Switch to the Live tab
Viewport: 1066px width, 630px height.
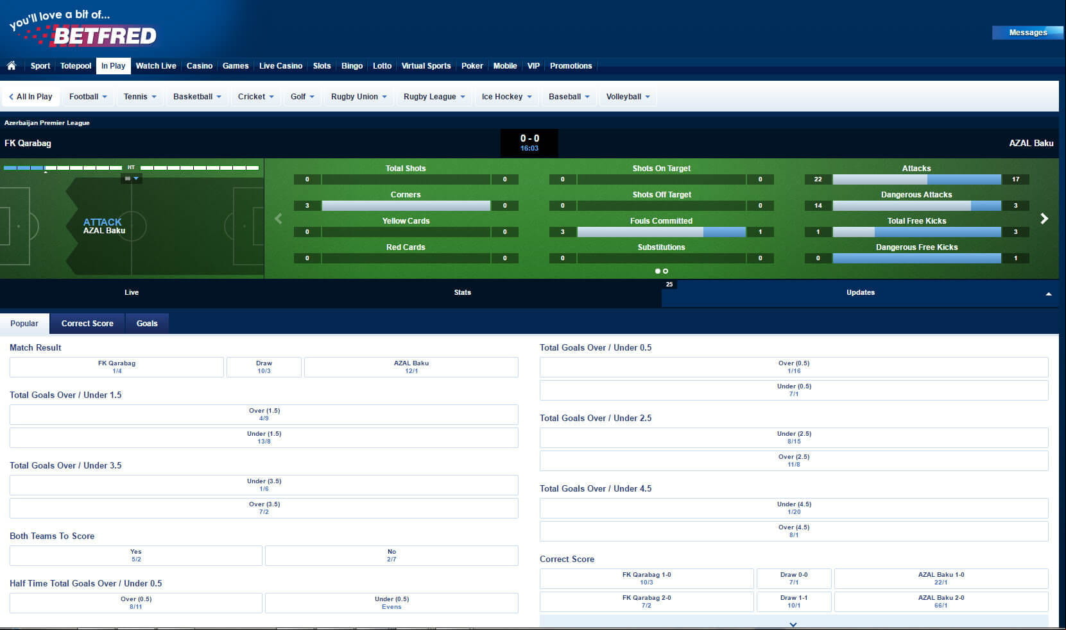pyautogui.click(x=132, y=293)
